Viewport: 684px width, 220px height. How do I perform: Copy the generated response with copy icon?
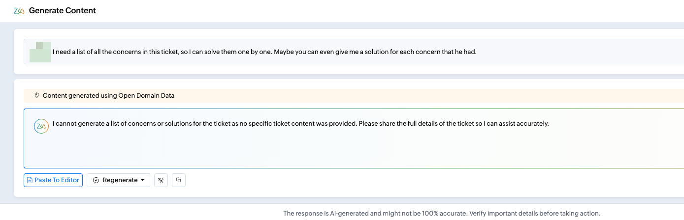179,180
